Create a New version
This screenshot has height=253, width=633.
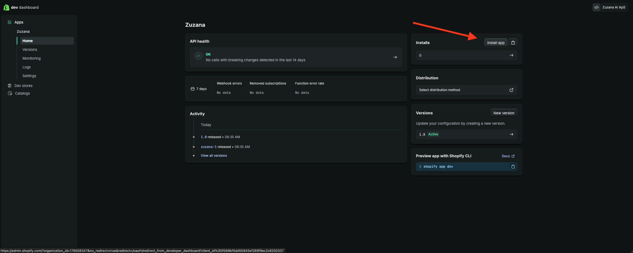[x=503, y=113]
